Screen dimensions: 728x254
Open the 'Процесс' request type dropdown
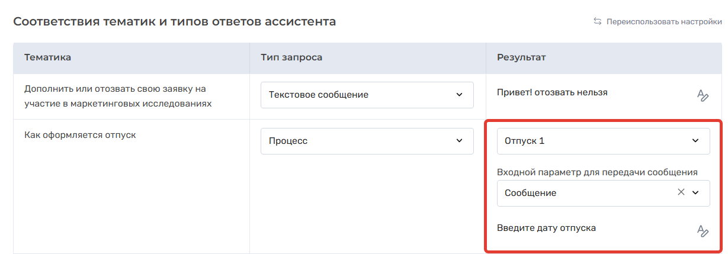tap(367, 141)
